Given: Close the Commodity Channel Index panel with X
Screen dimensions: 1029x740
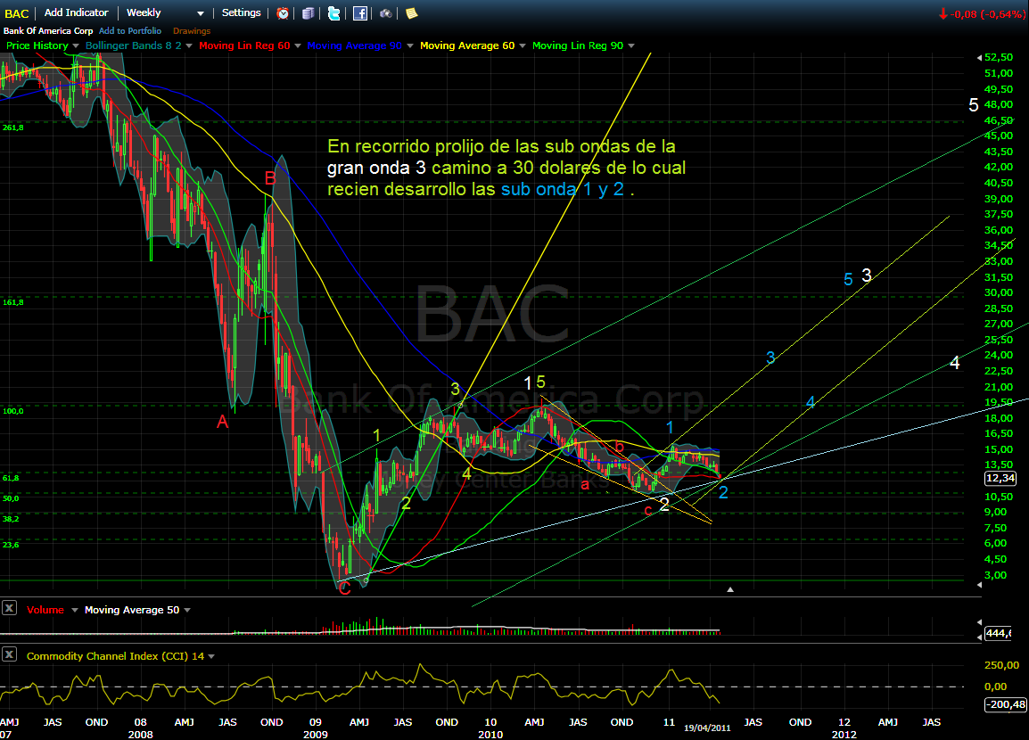Looking at the screenshot, I should [9, 654].
